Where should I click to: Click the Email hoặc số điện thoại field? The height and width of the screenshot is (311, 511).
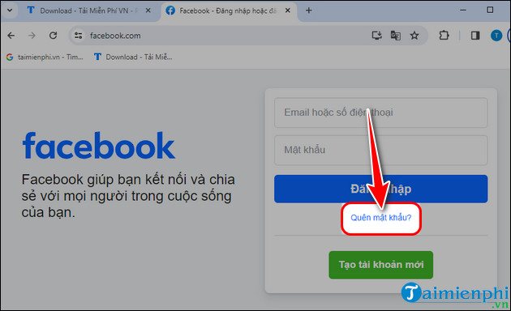[x=380, y=113]
